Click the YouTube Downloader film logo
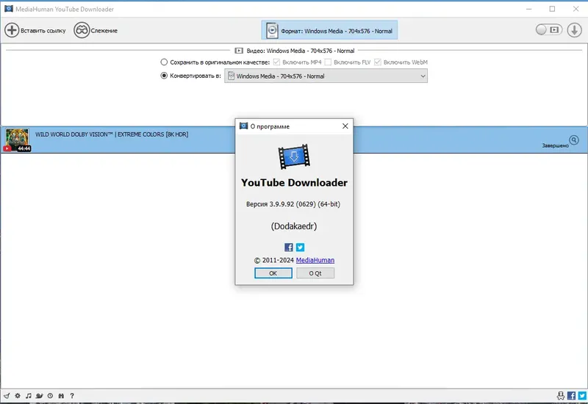The image size is (588, 404). (x=294, y=156)
